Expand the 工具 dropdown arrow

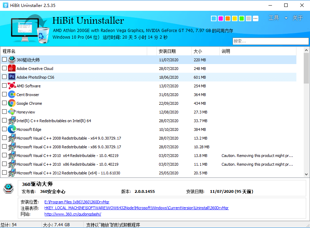click(286, 18)
